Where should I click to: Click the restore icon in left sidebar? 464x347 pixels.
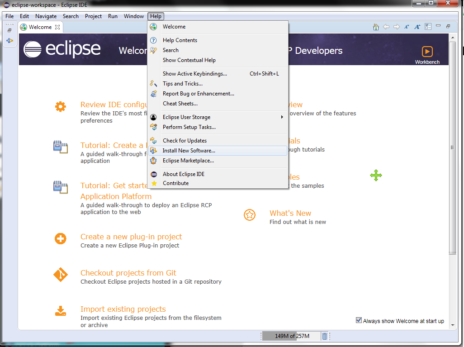(9, 30)
